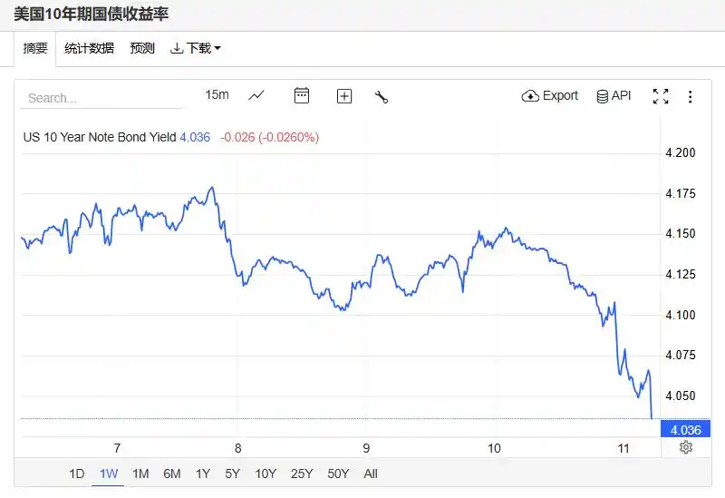Open the chart type line icon
Image resolution: width=725 pixels, height=498 pixels.
point(256,95)
